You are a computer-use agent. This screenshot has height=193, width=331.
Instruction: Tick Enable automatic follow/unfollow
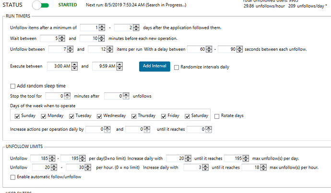click(x=13, y=178)
